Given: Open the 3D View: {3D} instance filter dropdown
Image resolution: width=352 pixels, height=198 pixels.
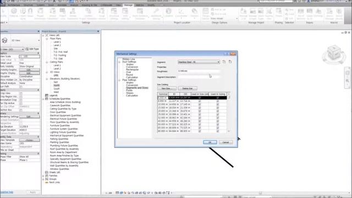Looking at the screenshot, I should (12, 49).
